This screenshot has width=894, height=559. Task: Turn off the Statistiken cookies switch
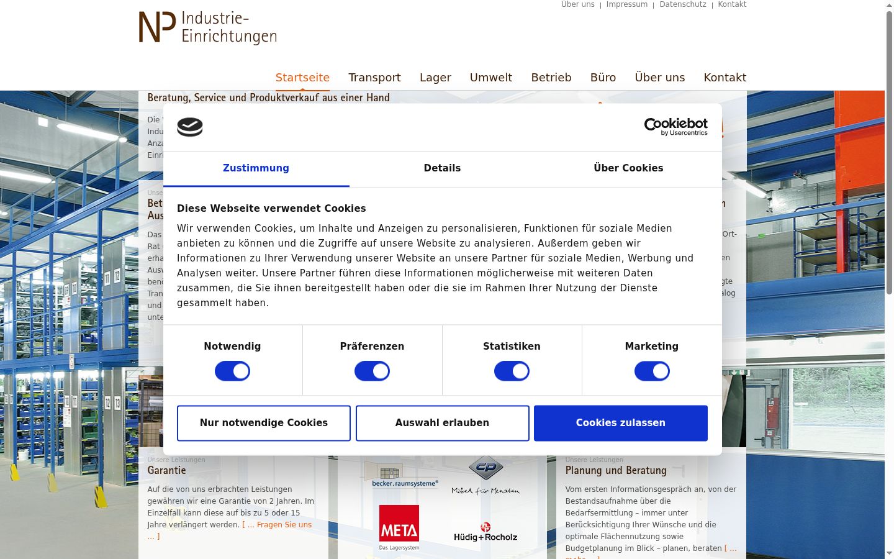click(512, 371)
